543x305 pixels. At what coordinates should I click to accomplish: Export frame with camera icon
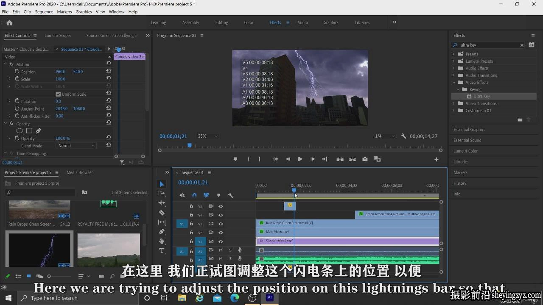click(365, 159)
